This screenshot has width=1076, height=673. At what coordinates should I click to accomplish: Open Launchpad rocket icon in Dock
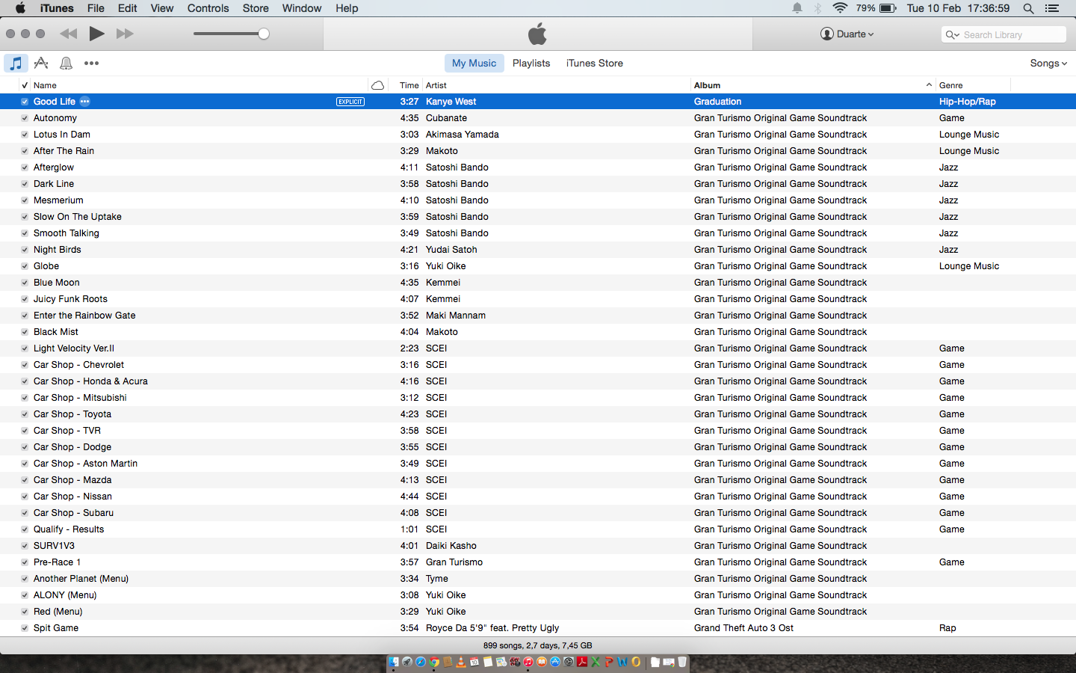click(407, 662)
